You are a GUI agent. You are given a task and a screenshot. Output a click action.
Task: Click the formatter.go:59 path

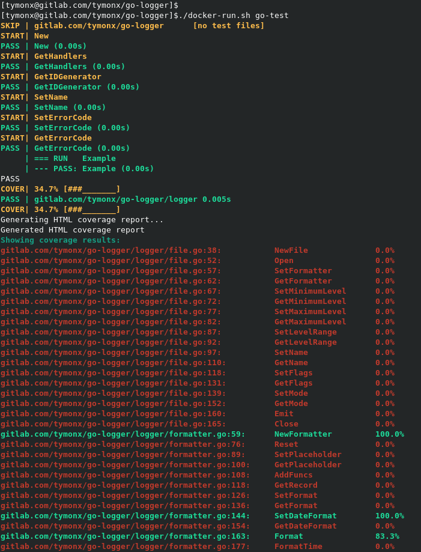click(123, 434)
